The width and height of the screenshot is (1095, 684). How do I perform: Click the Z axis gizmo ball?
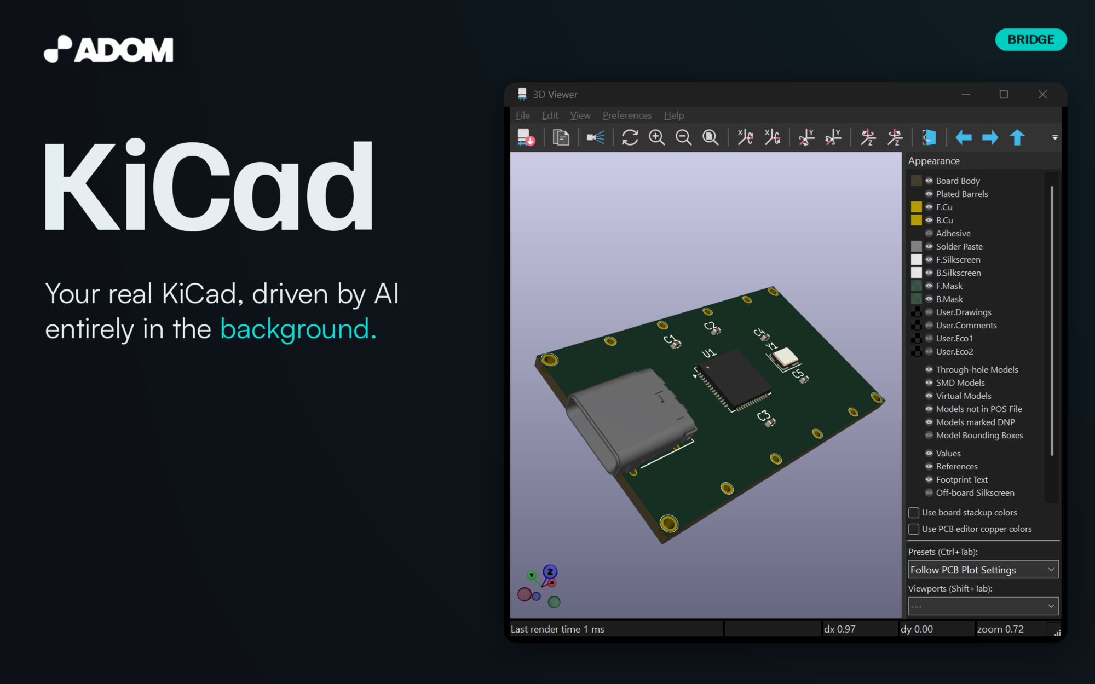pos(550,572)
